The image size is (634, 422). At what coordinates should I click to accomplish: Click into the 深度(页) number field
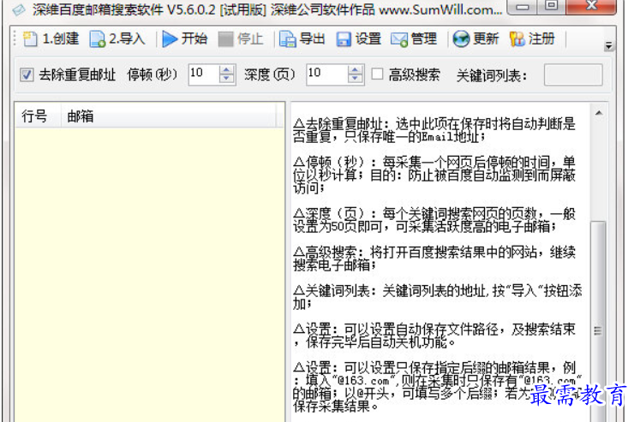pyautogui.click(x=327, y=74)
